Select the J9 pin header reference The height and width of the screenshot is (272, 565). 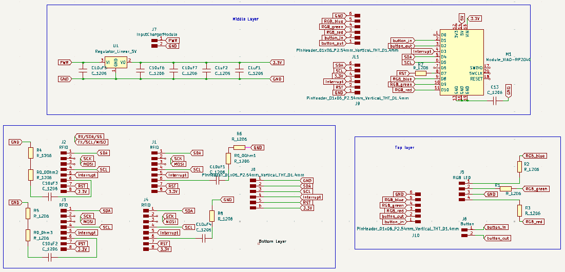(x=358, y=103)
